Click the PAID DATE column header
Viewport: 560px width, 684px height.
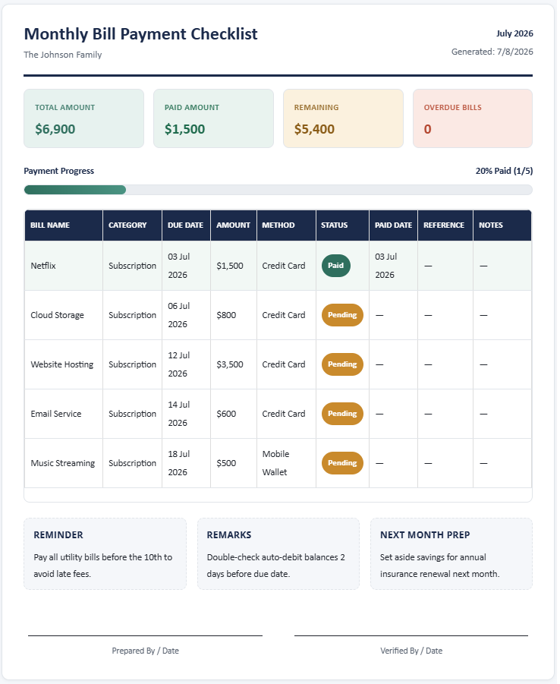click(x=393, y=225)
